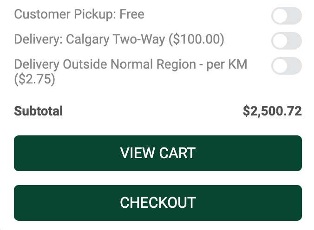This screenshot has width=314, height=230.
Task: Click the Subtotal label text
Action: tap(39, 111)
